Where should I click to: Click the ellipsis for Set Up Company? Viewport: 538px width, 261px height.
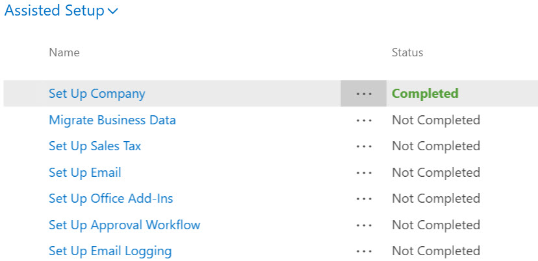click(364, 94)
